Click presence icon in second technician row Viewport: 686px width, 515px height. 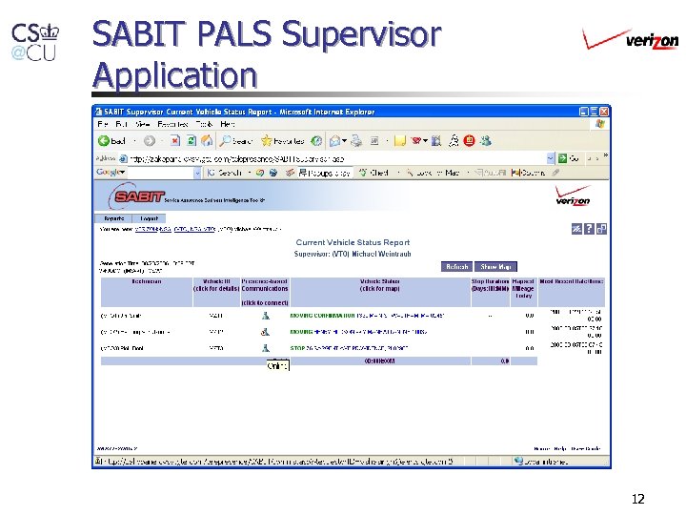265,332
